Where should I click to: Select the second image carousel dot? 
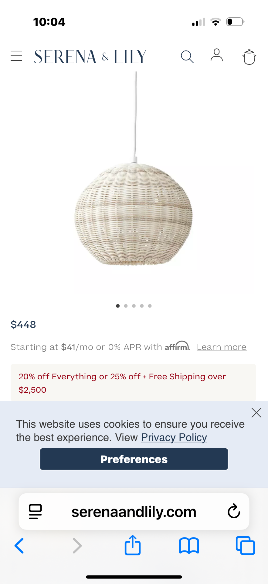pyautogui.click(x=126, y=306)
